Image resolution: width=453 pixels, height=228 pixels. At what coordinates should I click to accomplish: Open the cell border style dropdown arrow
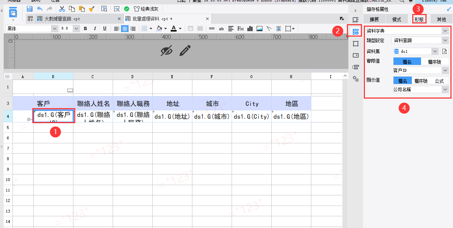tap(151, 28)
